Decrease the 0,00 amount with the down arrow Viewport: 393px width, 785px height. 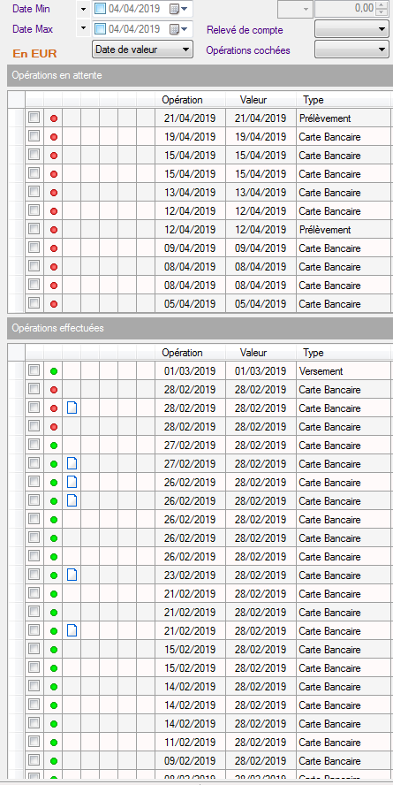coord(382,12)
